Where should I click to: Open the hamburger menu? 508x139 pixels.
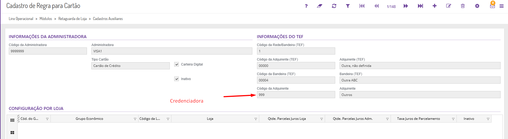point(501,6)
